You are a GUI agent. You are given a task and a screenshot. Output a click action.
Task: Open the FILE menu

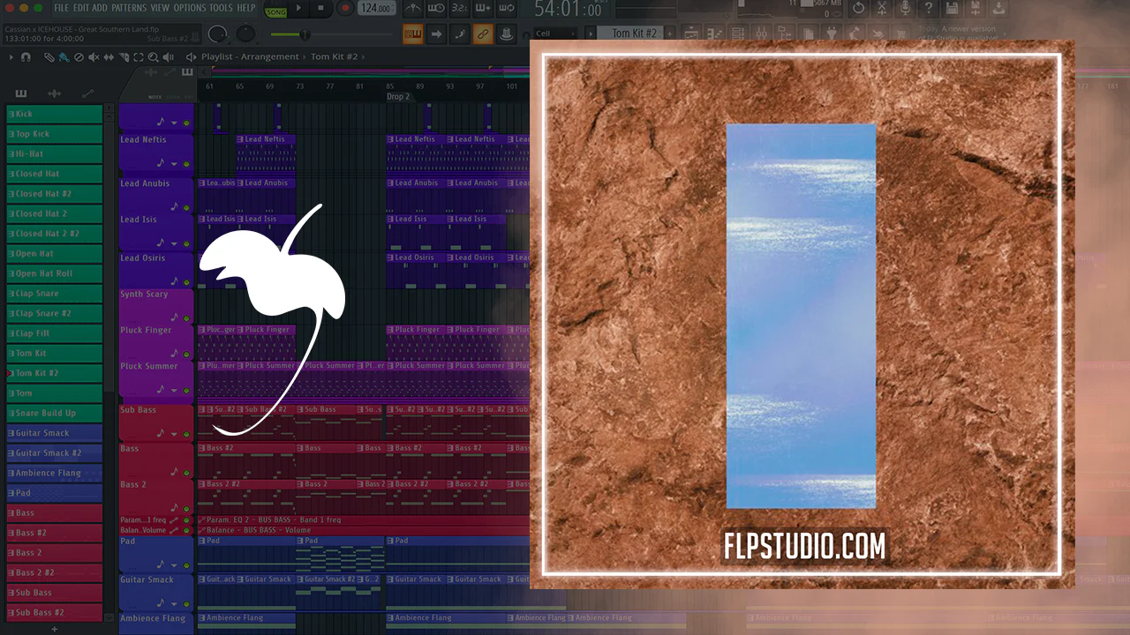click(x=61, y=8)
